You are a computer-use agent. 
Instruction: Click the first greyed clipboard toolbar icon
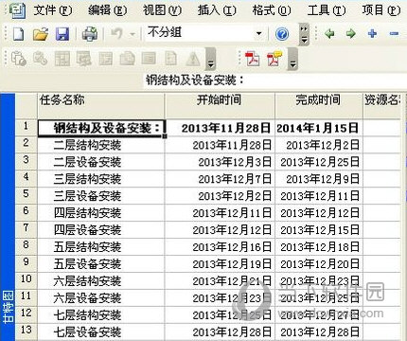tap(19, 59)
